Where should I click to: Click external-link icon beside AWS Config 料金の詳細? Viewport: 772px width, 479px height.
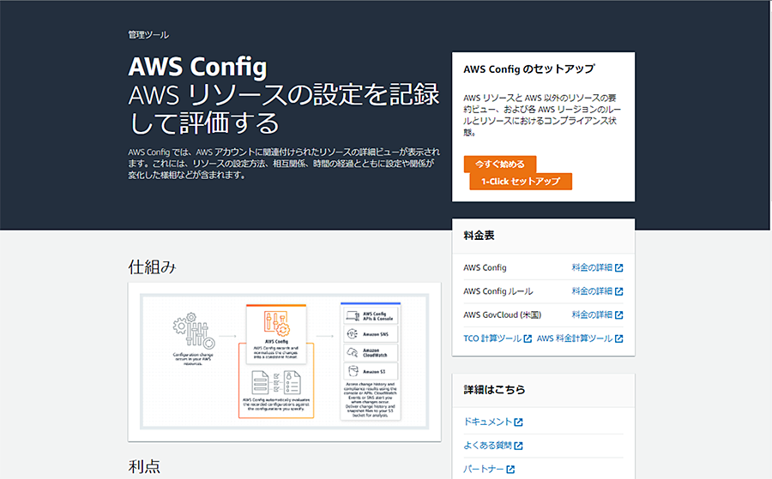point(619,267)
